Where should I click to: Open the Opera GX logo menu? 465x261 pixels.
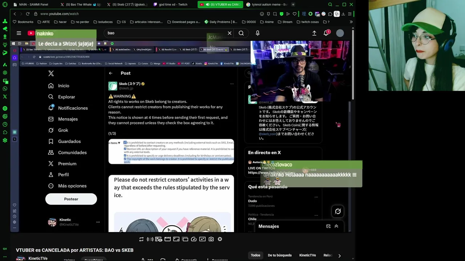(x=5, y=4)
